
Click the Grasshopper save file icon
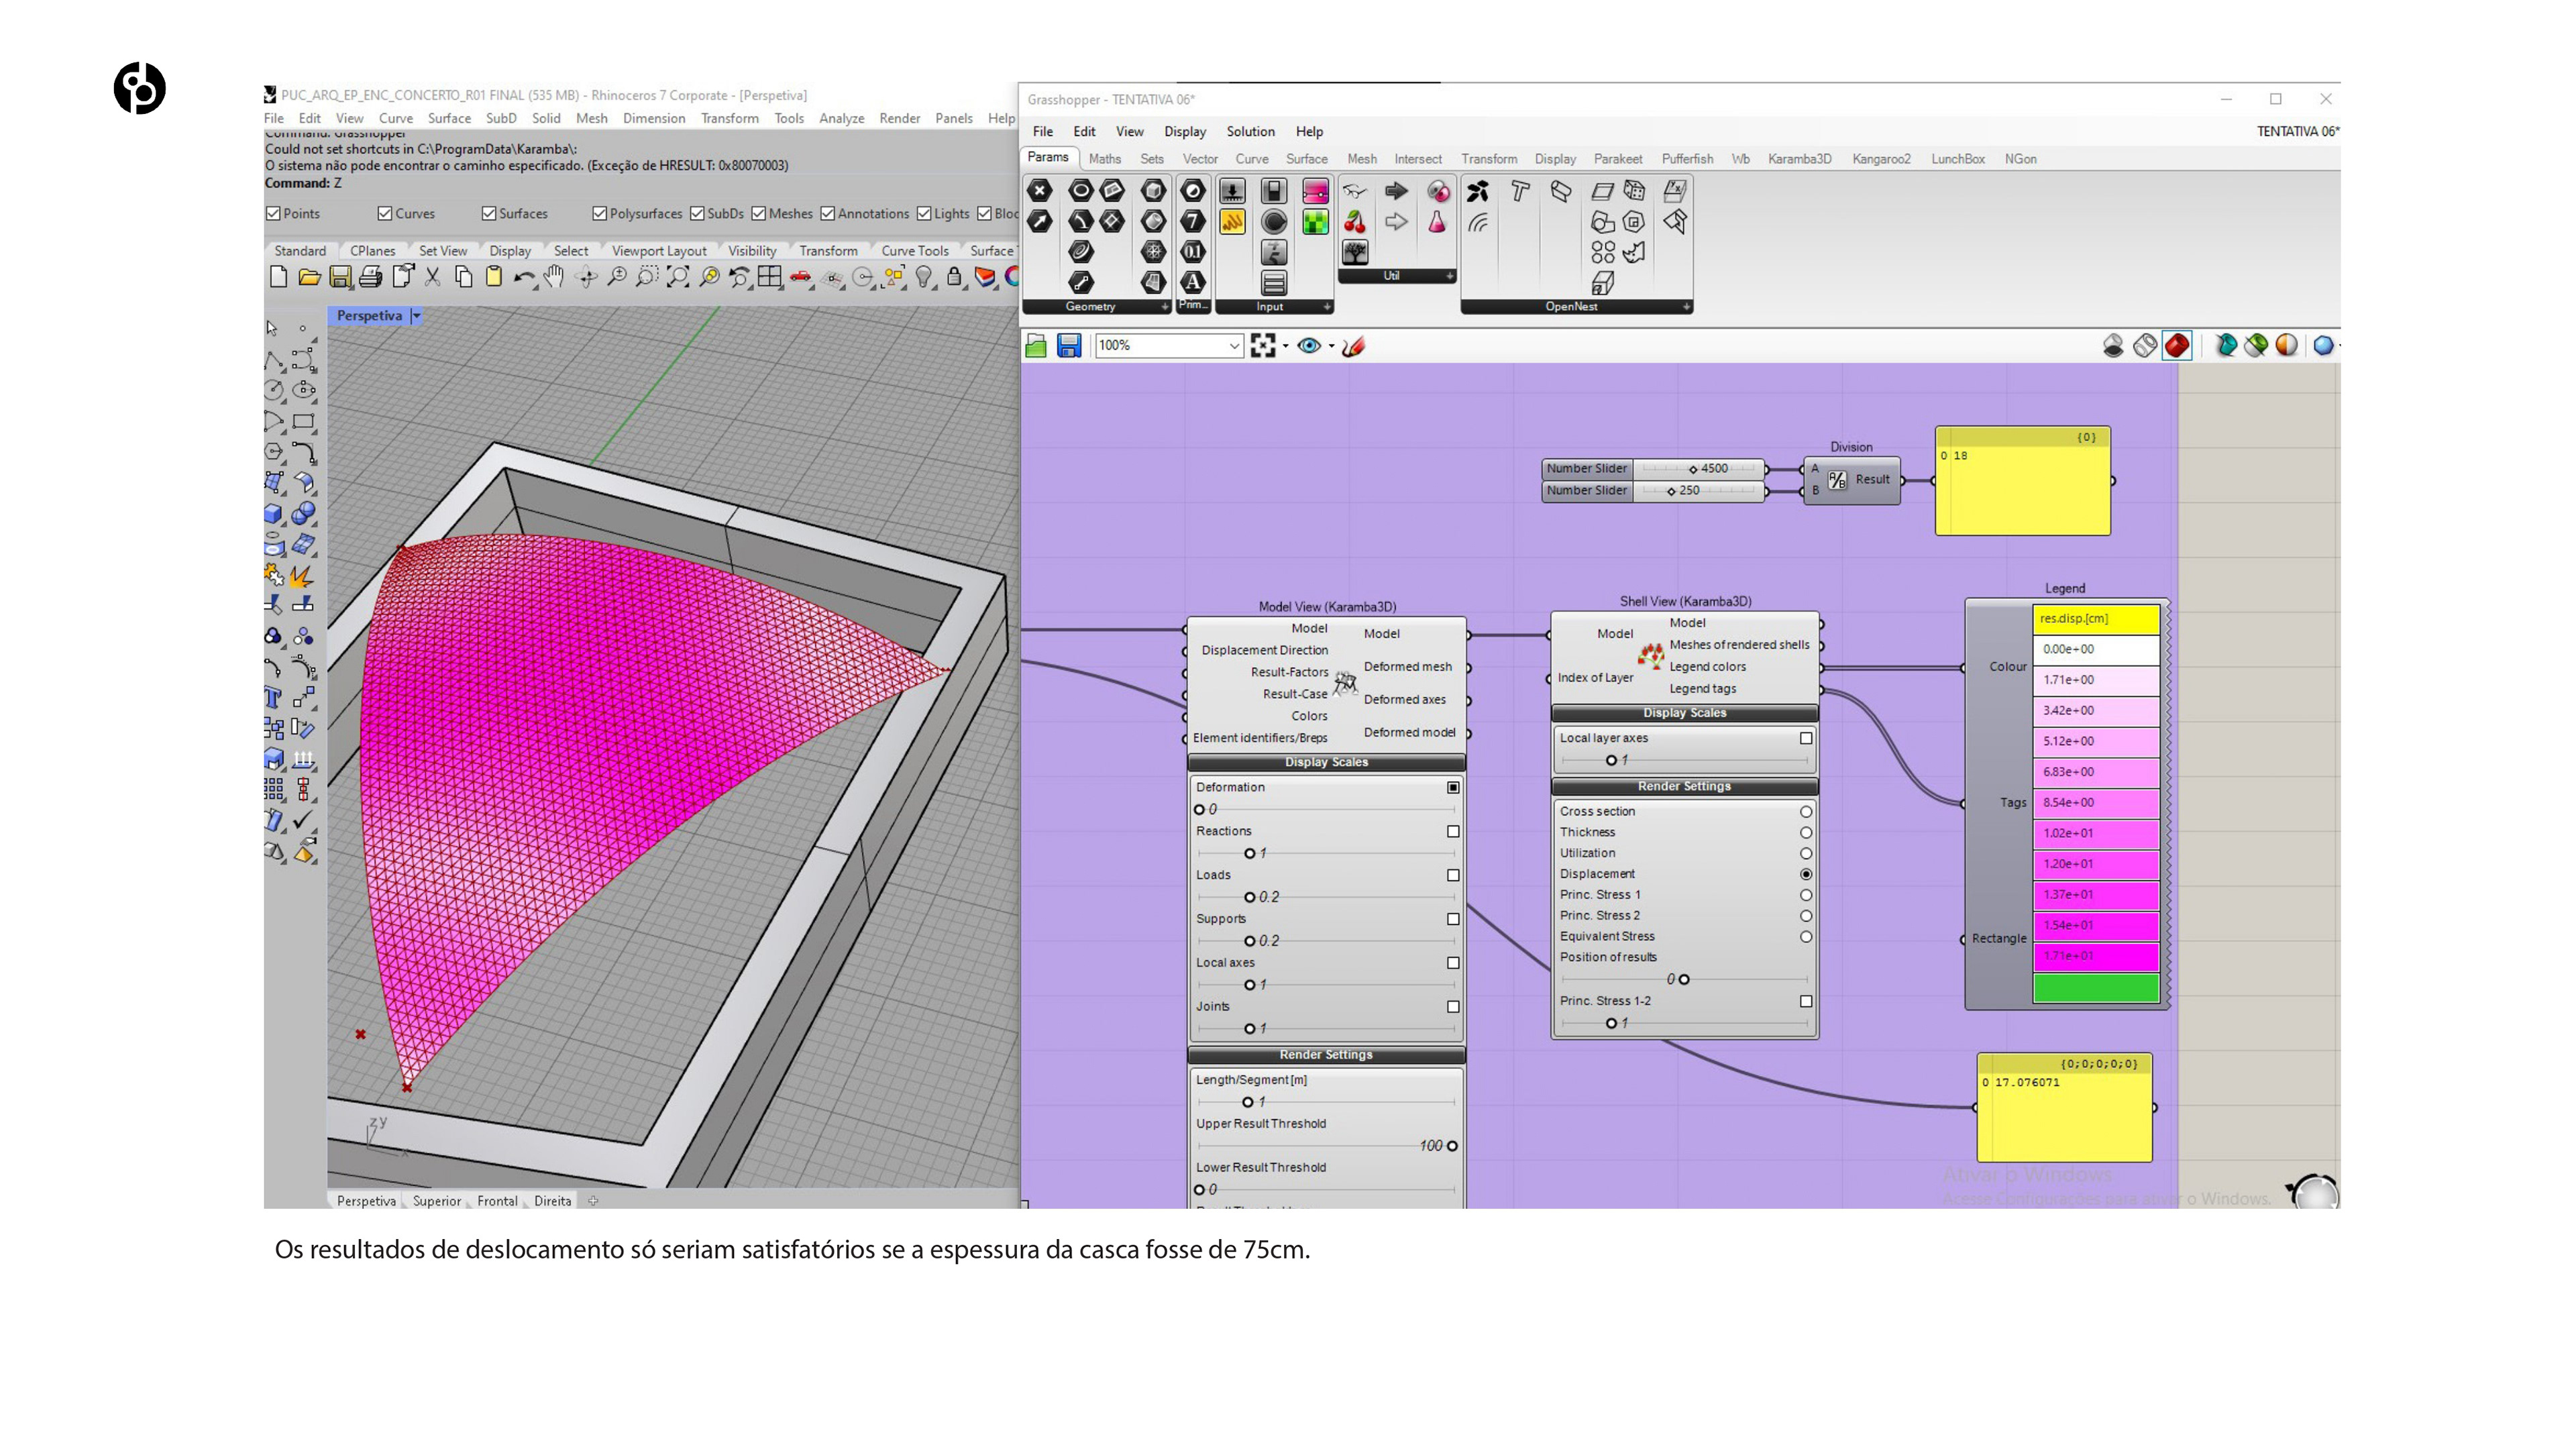[x=1068, y=346]
